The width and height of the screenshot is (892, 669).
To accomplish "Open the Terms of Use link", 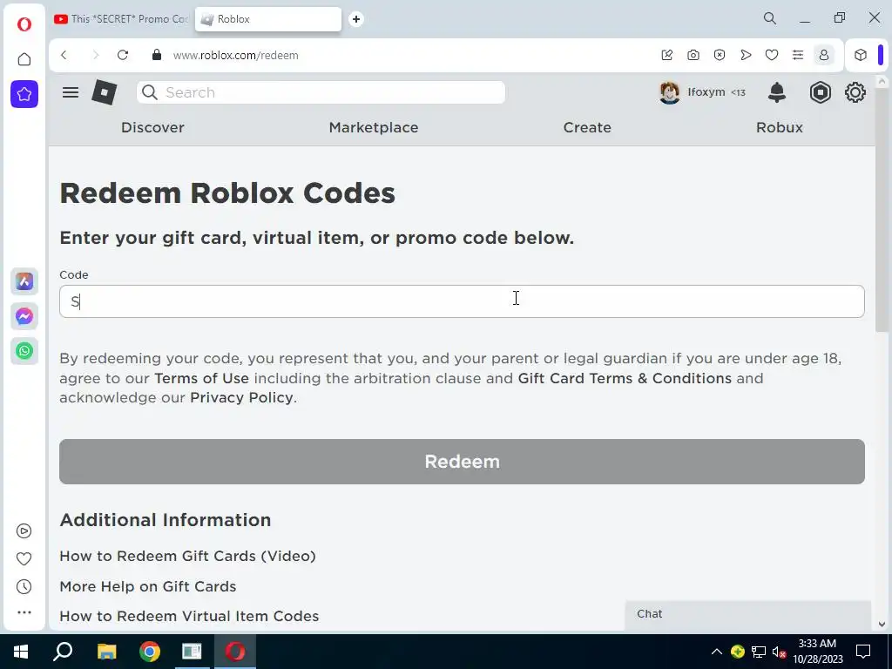I will click(x=201, y=378).
